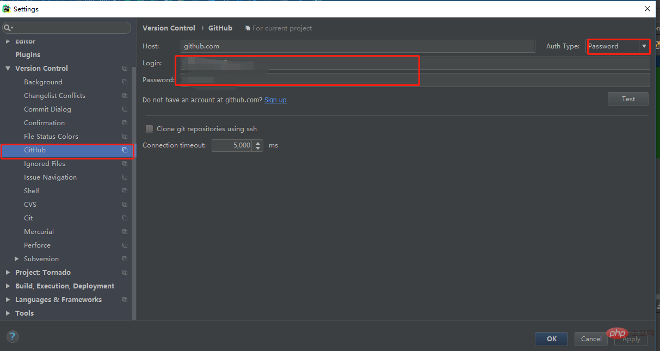The width and height of the screenshot is (660, 351).
Task: Click the project icon next to File Status Colors
Action: point(125,137)
